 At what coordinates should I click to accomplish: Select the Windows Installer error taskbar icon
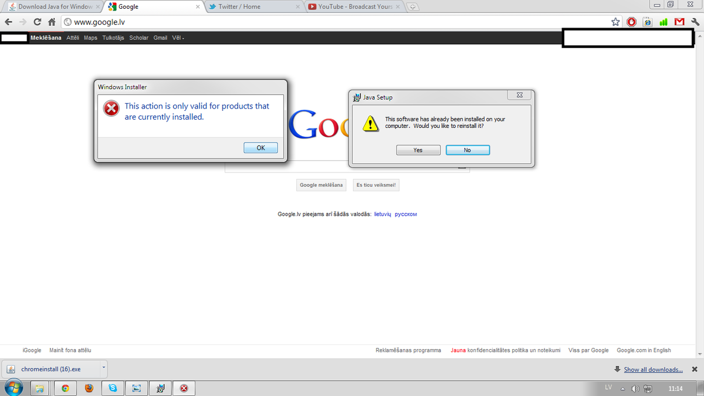point(184,388)
